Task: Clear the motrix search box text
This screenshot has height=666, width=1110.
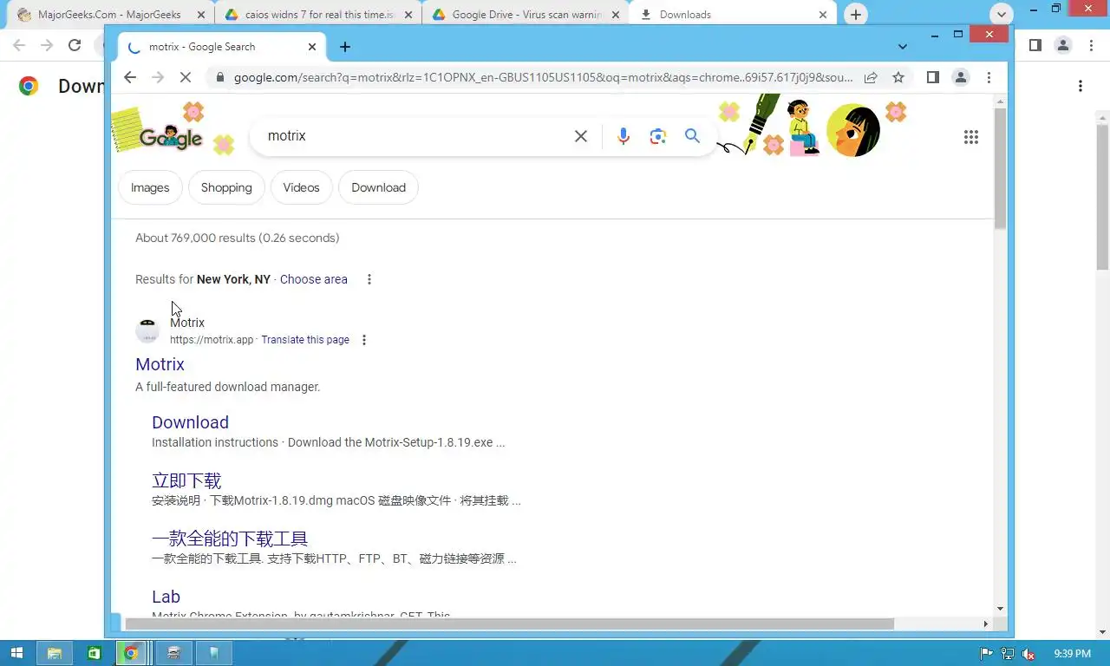Action: pos(581,136)
